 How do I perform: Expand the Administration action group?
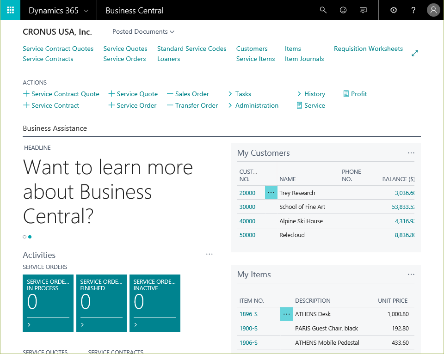coord(253,105)
